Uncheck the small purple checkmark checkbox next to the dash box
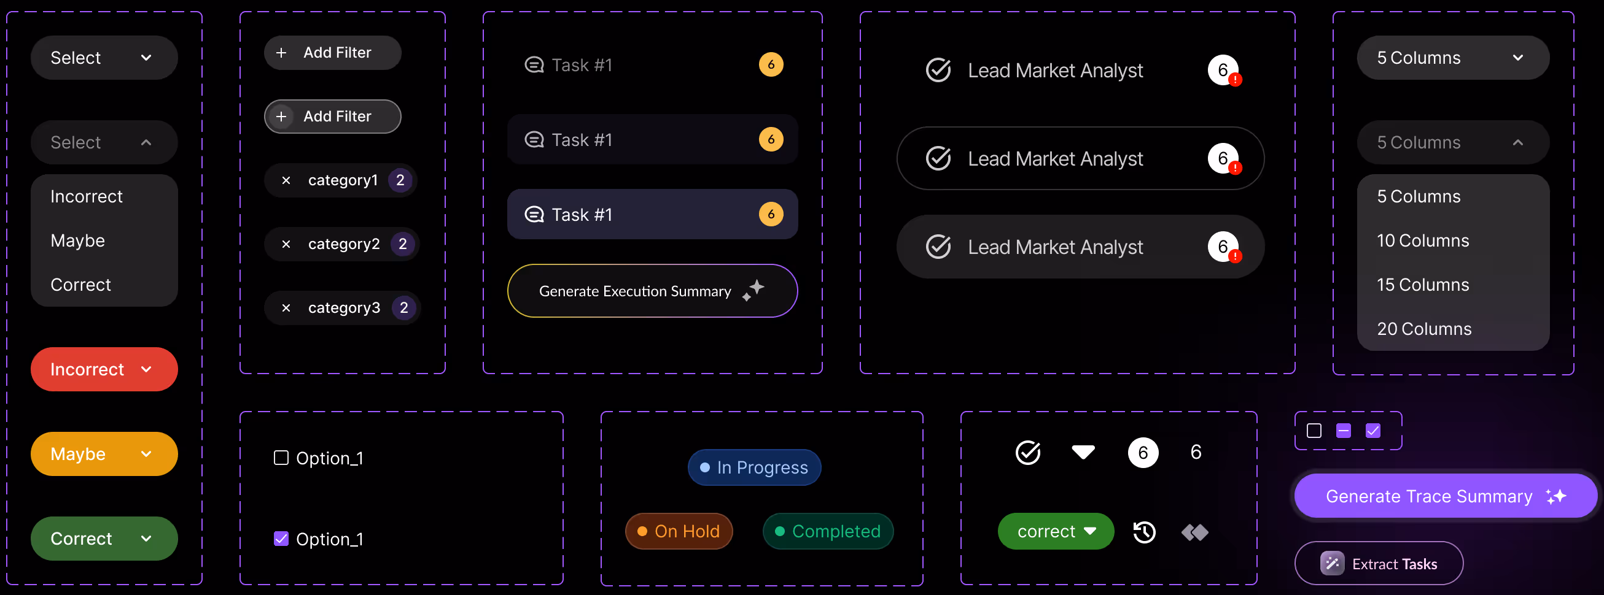The width and height of the screenshot is (1604, 595). (x=1373, y=431)
